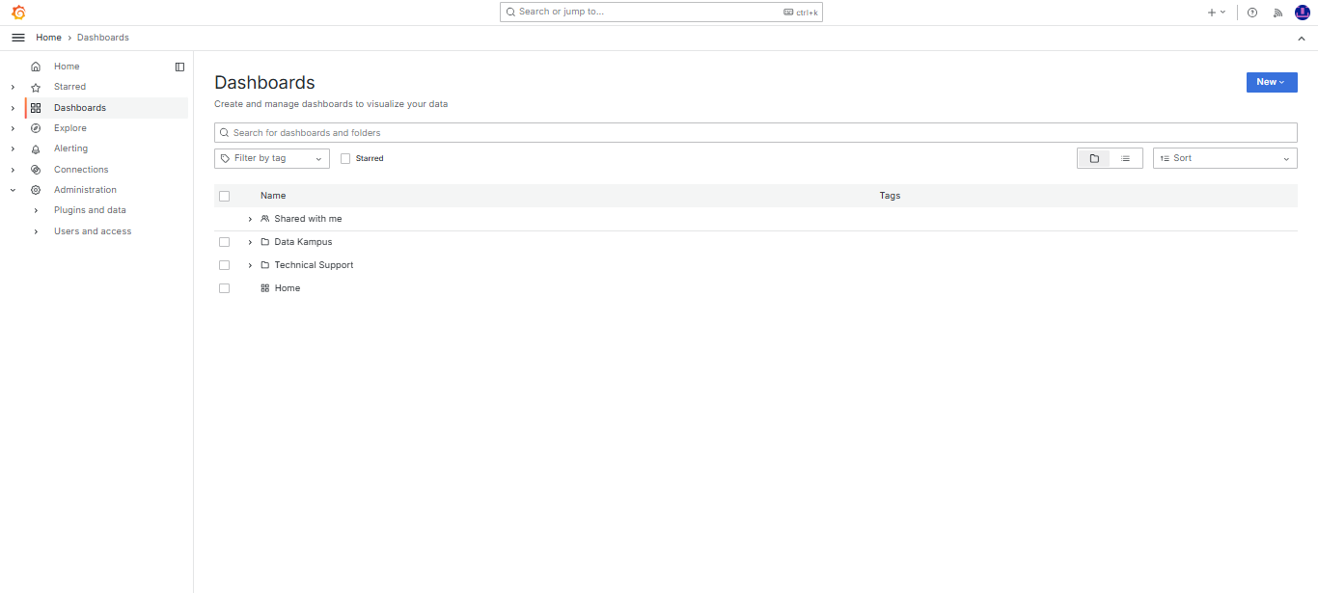
Task: Open the help question mark icon
Action: (x=1252, y=13)
